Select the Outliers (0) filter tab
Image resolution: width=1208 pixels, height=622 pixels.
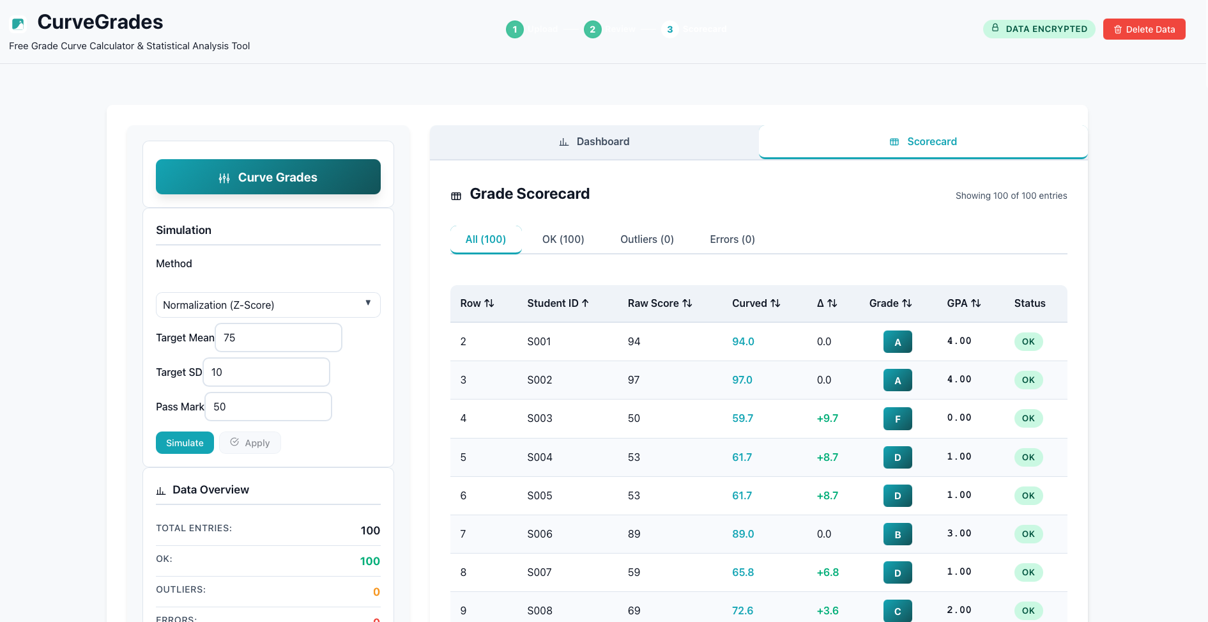(x=646, y=239)
